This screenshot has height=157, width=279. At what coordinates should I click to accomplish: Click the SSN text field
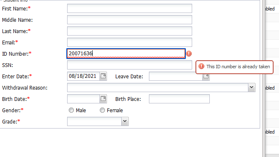point(130,65)
